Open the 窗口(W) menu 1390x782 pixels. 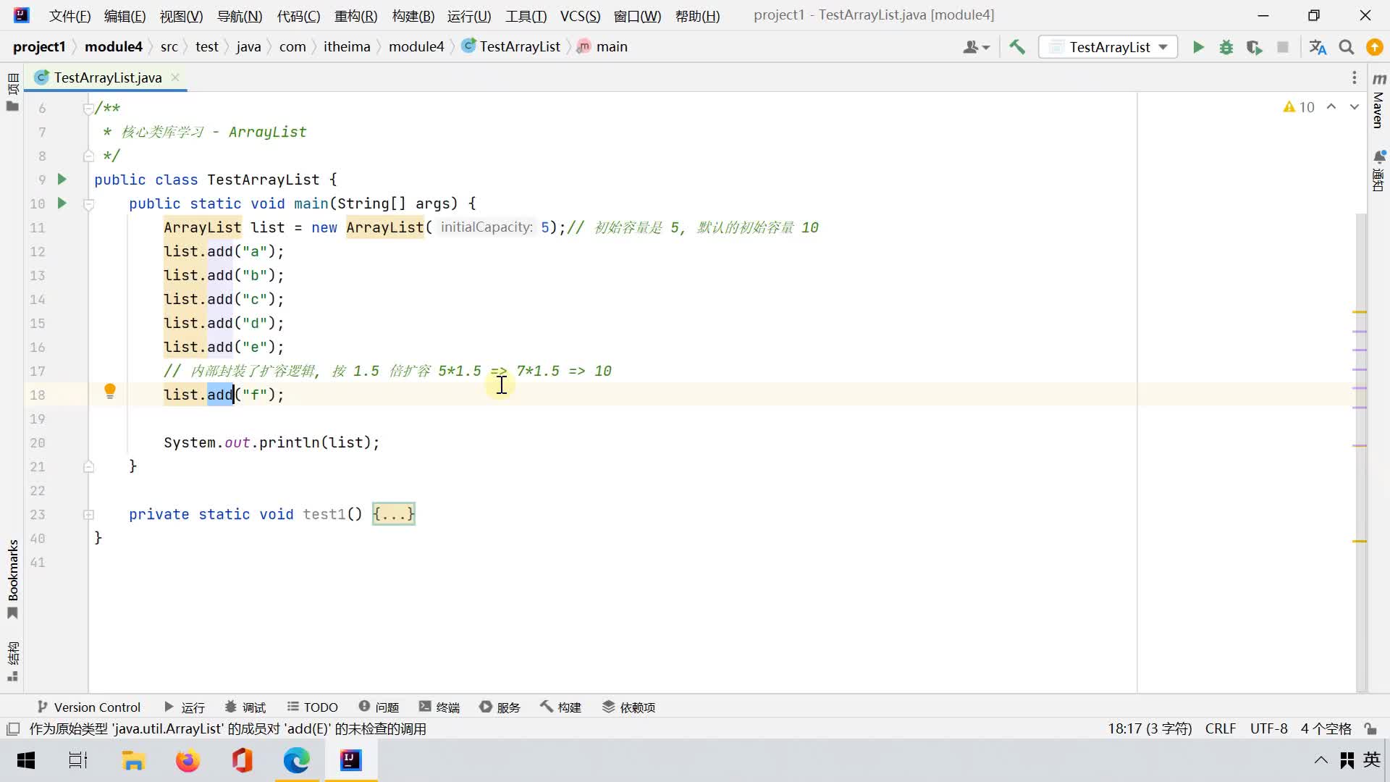(x=637, y=16)
